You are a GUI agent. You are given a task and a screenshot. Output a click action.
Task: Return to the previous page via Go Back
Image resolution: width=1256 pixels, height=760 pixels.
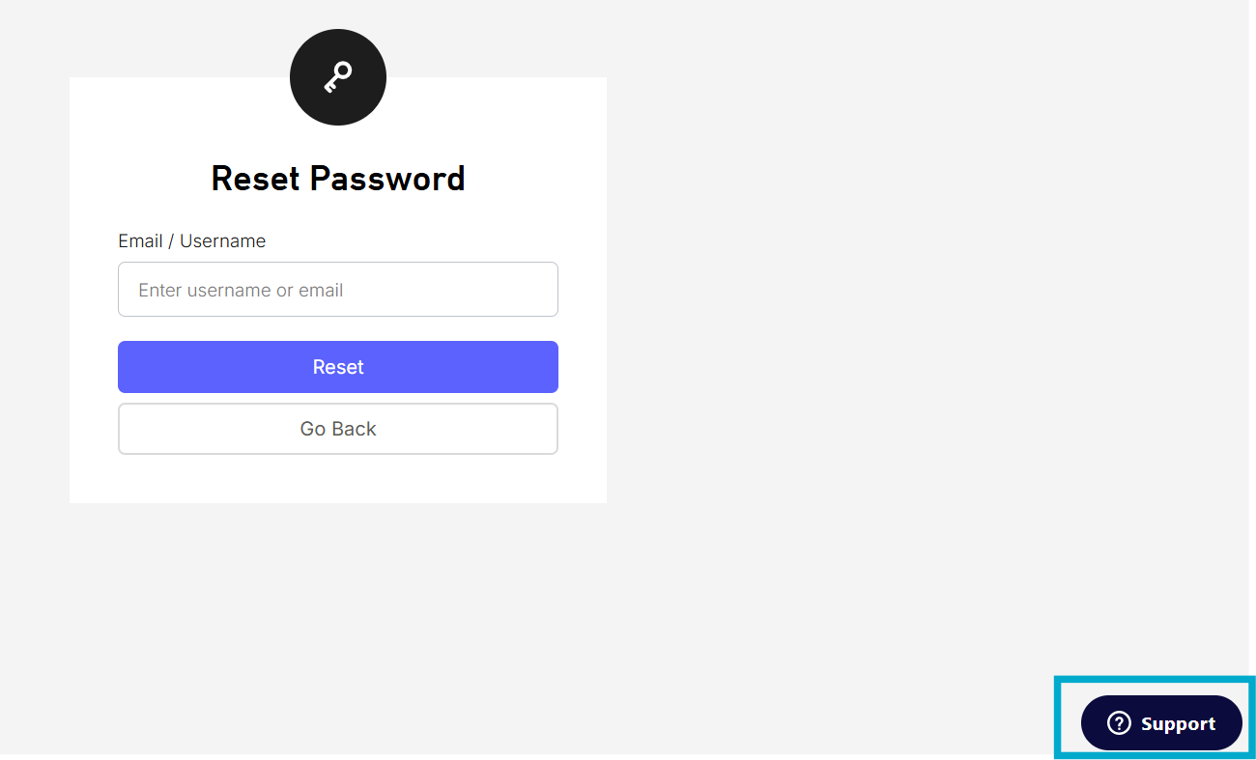[x=338, y=429]
